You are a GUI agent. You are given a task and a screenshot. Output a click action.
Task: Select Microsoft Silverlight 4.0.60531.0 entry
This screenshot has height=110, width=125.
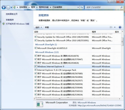click(x=77, y=48)
